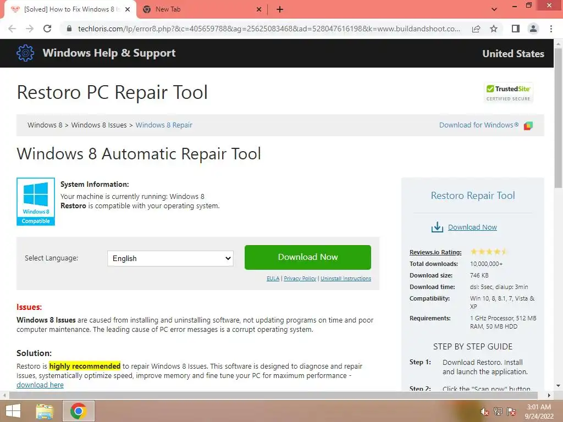Click the scroll down arrow
Viewport: 563px width, 422px height.
pyautogui.click(x=559, y=386)
